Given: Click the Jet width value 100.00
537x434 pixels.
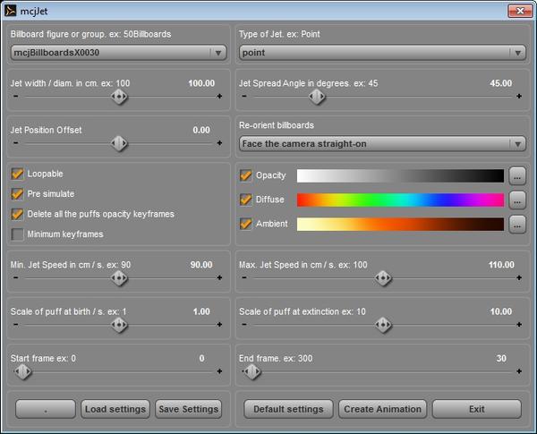Looking at the screenshot, I should point(201,83).
